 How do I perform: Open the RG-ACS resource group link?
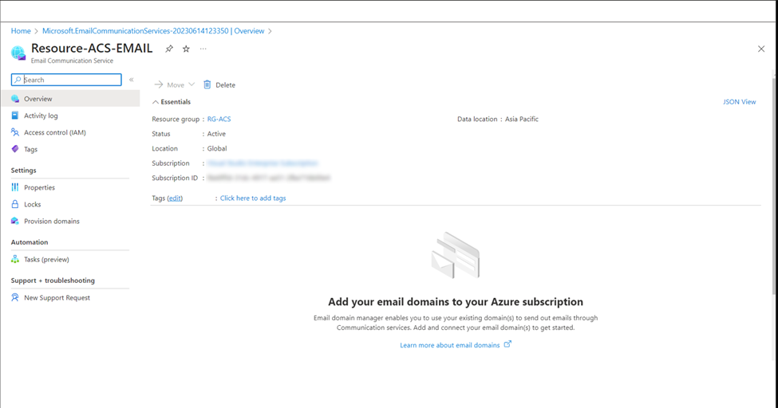(219, 119)
